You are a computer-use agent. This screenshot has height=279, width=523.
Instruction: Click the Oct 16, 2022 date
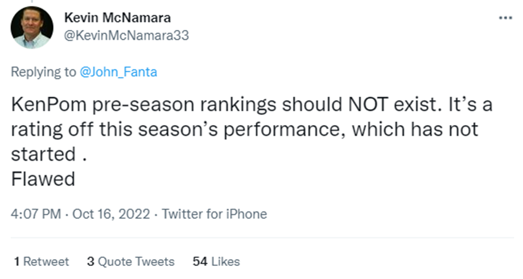click(x=112, y=214)
